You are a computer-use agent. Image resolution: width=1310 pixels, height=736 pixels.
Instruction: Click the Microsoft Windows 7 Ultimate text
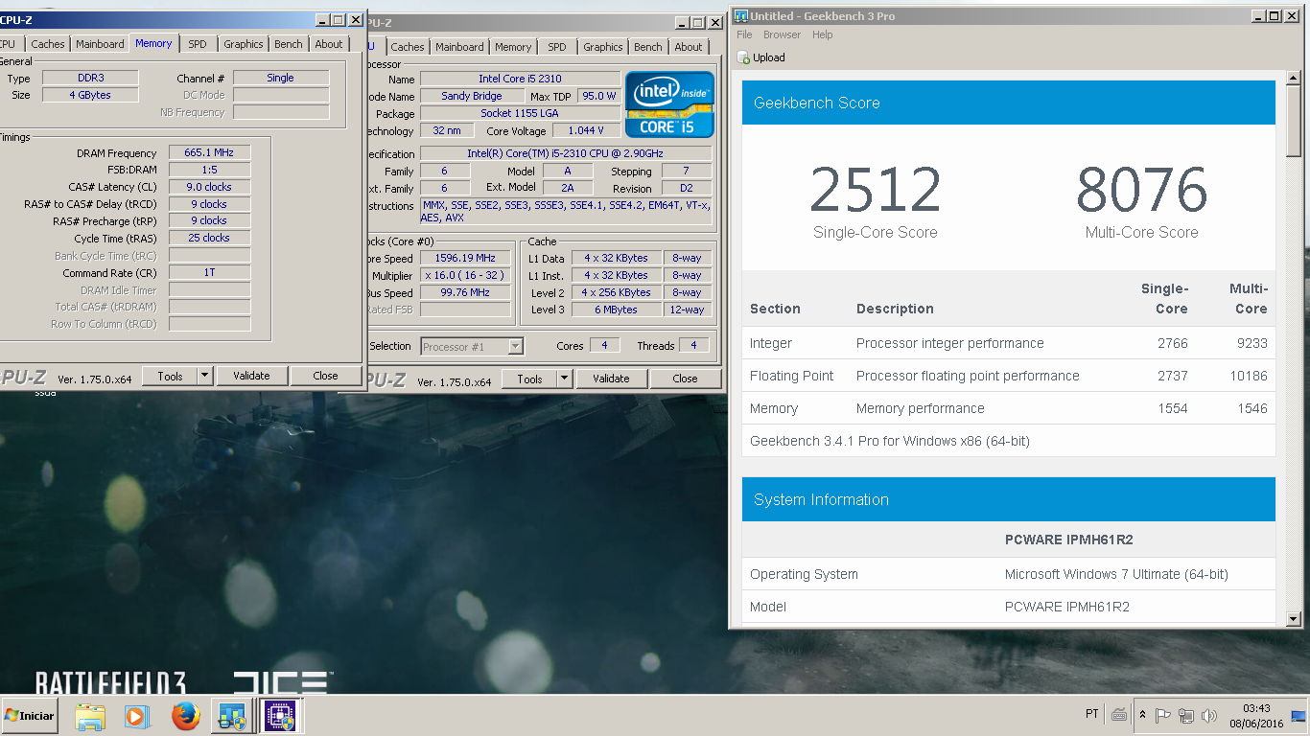[x=1116, y=574]
